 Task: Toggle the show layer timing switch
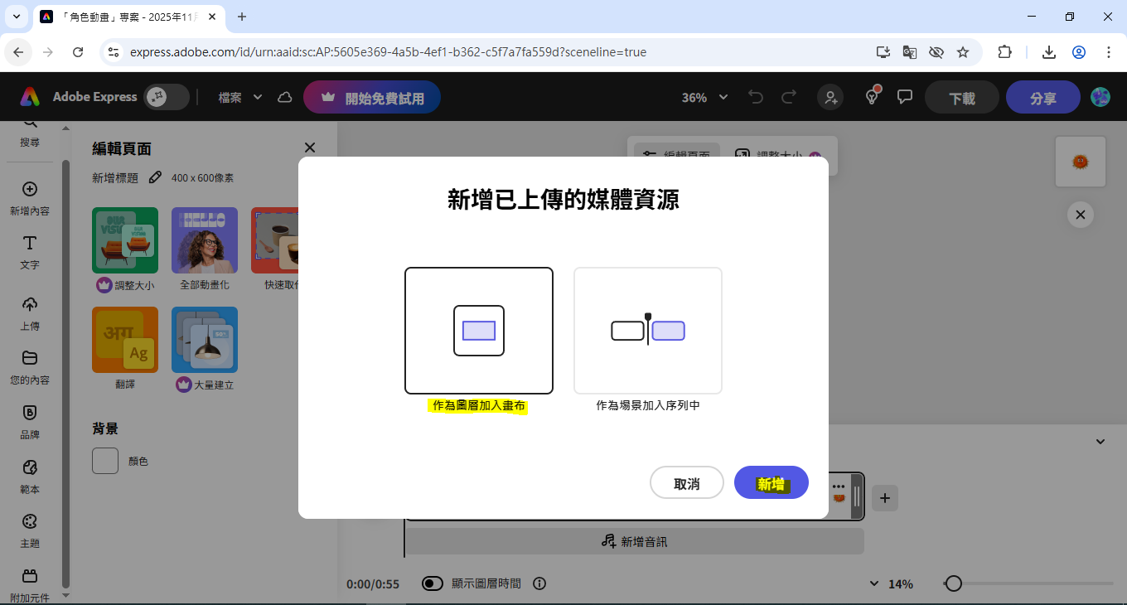click(x=433, y=583)
